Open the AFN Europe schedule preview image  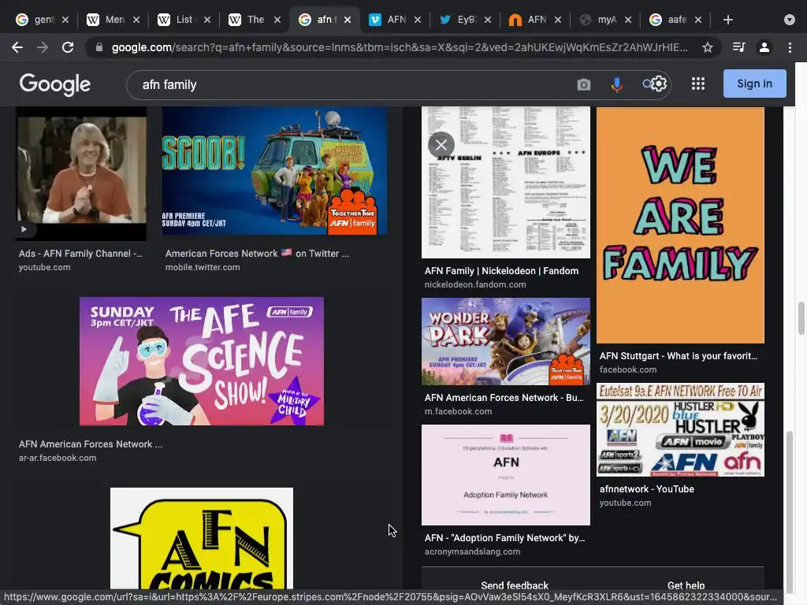(x=506, y=183)
